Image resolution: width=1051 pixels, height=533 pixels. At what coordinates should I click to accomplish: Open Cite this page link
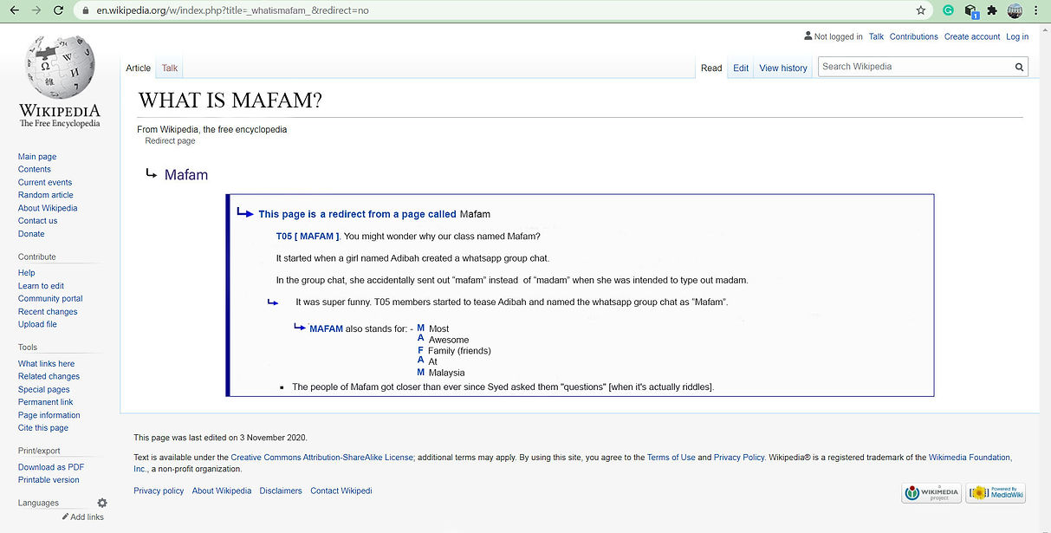pyautogui.click(x=43, y=428)
